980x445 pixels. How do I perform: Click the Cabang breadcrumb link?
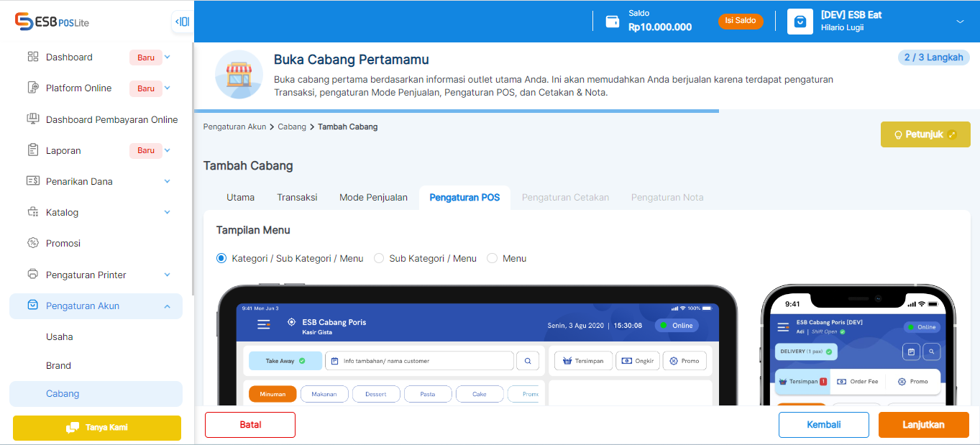click(292, 127)
